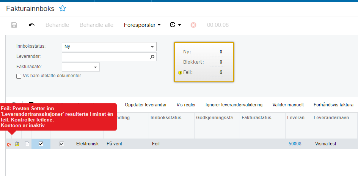
Task: Expand the Forespørsler menu
Action: [142, 25]
